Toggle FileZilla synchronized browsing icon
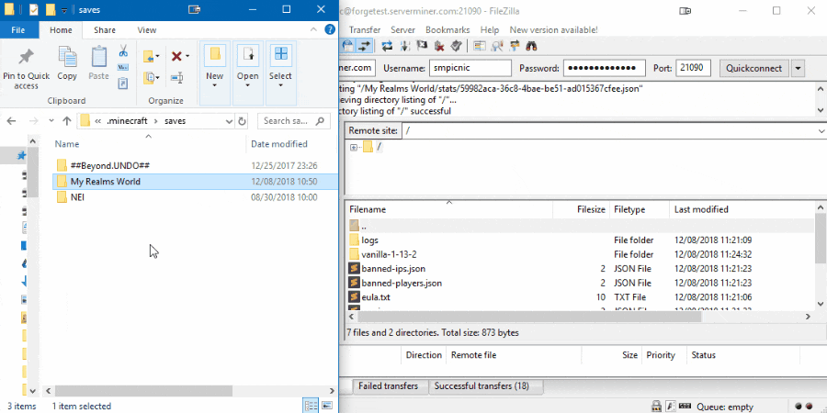Image resolution: width=827 pixels, height=413 pixels. 514,46
